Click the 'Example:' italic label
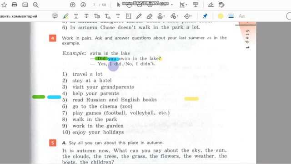 click(x=74, y=53)
